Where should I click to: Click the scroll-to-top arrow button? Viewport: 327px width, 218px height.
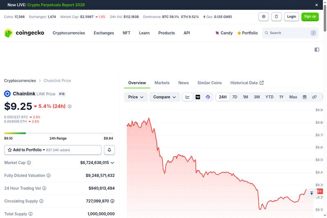pos(311,193)
